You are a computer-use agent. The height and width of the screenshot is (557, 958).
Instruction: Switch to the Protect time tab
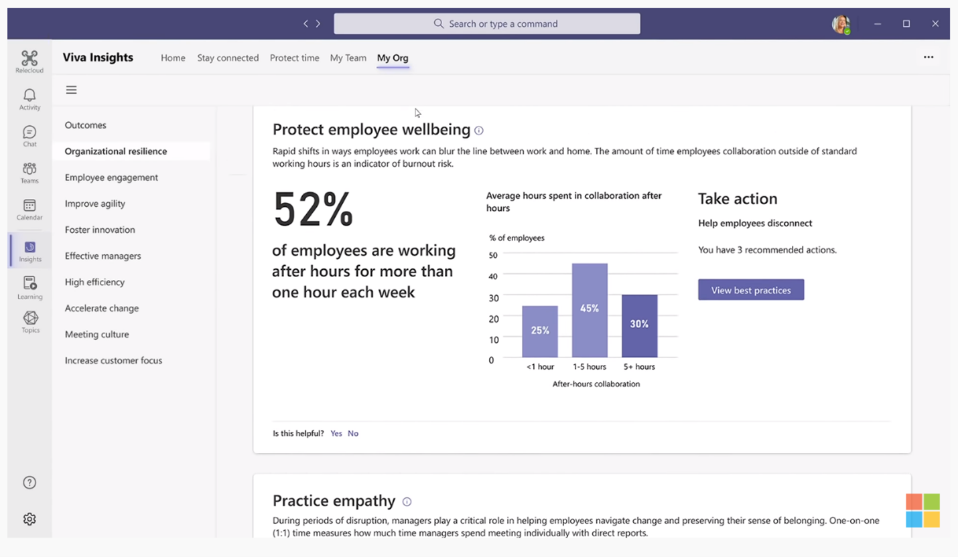(x=294, y=58)
